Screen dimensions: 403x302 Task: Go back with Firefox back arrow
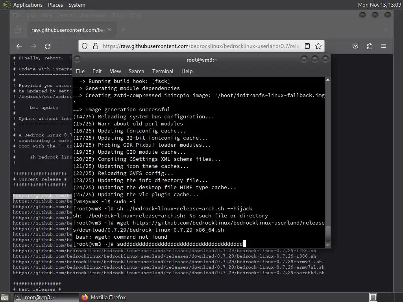pos(19,46)
